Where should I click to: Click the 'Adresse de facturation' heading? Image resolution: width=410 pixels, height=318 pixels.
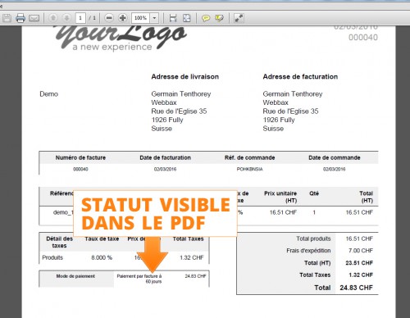tap(300, 77)
